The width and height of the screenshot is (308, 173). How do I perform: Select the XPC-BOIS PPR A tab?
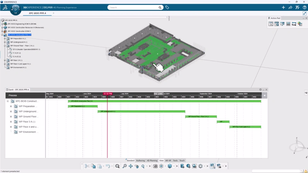pyautogui.click(x=37, y=13)
